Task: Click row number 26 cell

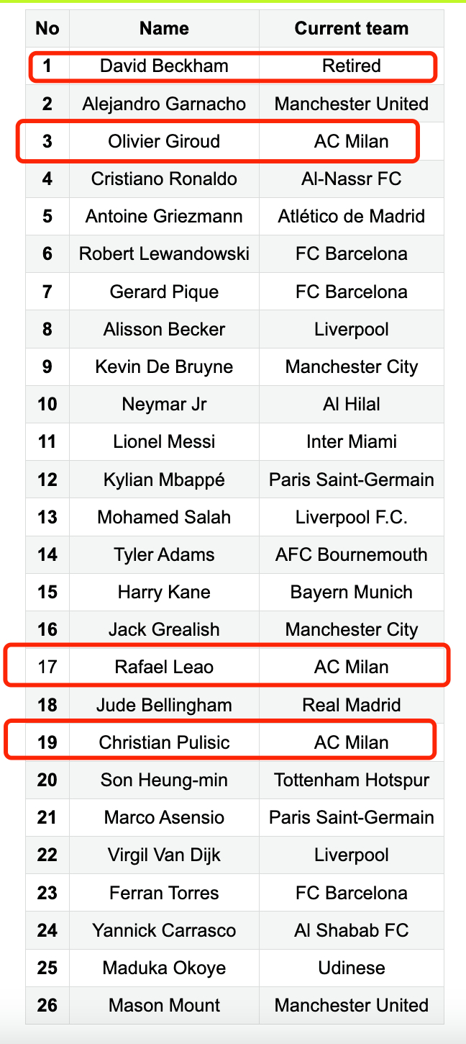Action: pos(47,1006)
